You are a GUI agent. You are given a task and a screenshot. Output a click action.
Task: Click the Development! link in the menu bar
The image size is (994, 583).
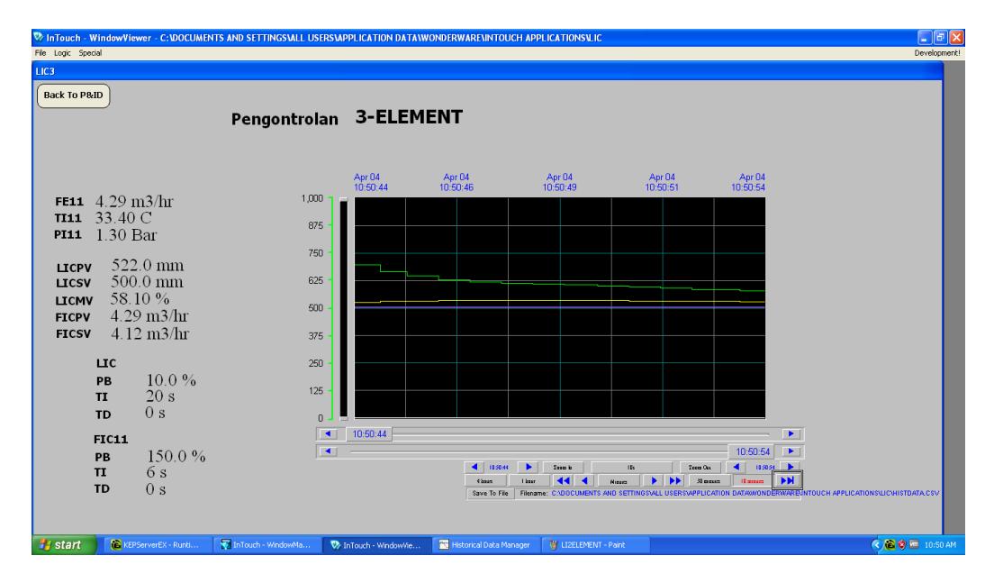(937, 53)
